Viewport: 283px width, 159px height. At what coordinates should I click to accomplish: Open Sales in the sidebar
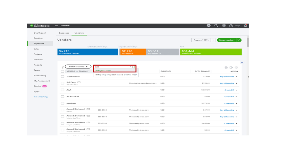coord(37,49)
